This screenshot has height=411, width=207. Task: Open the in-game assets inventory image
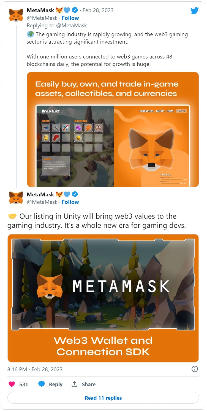coord(113,129)
